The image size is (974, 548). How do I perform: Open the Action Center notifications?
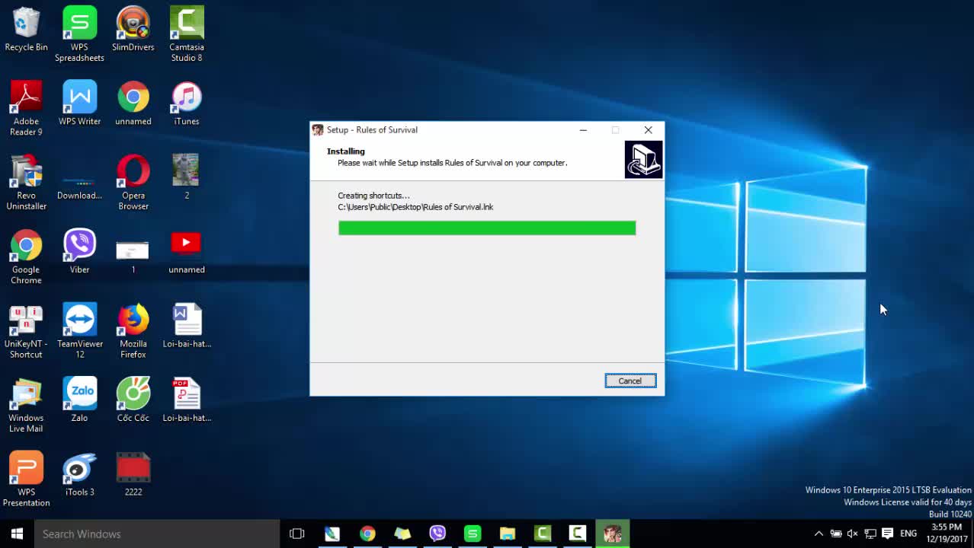[887, 534]
